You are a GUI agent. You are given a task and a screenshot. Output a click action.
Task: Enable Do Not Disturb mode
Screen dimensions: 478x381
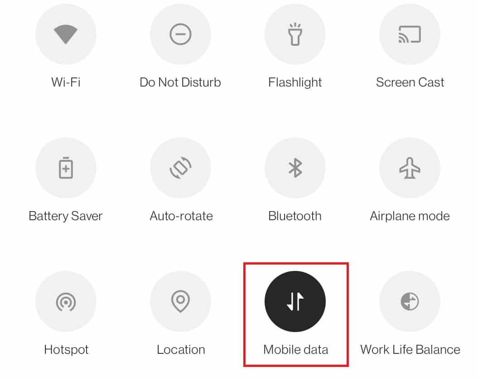coord(180,34)
